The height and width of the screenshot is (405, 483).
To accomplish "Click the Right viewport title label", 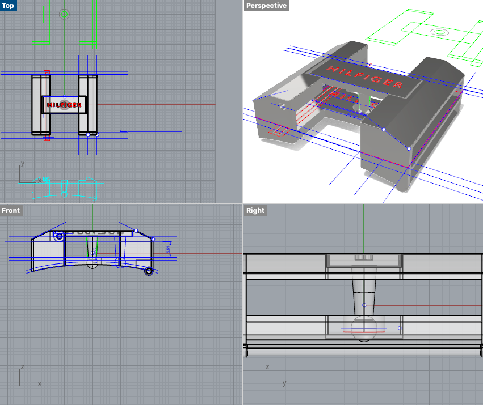I will coord(255,210).
